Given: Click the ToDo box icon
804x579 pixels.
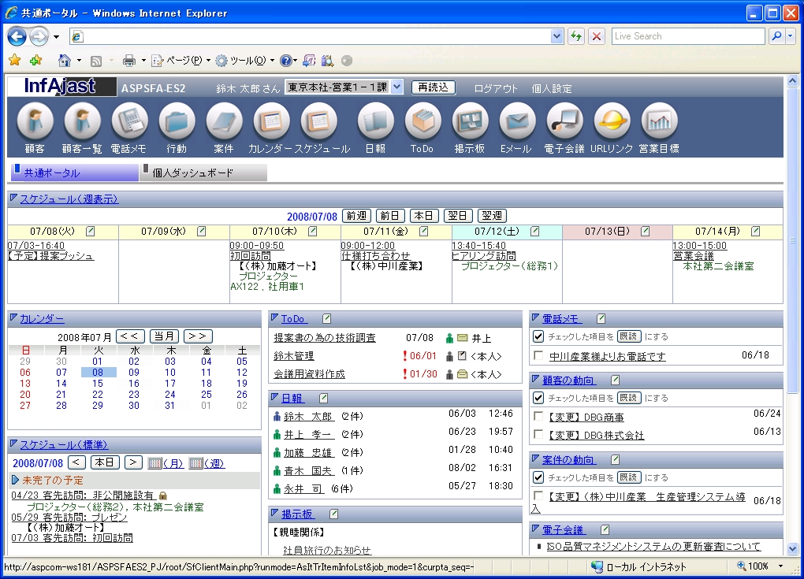Looking at the screenshot, I should (422, 122).
